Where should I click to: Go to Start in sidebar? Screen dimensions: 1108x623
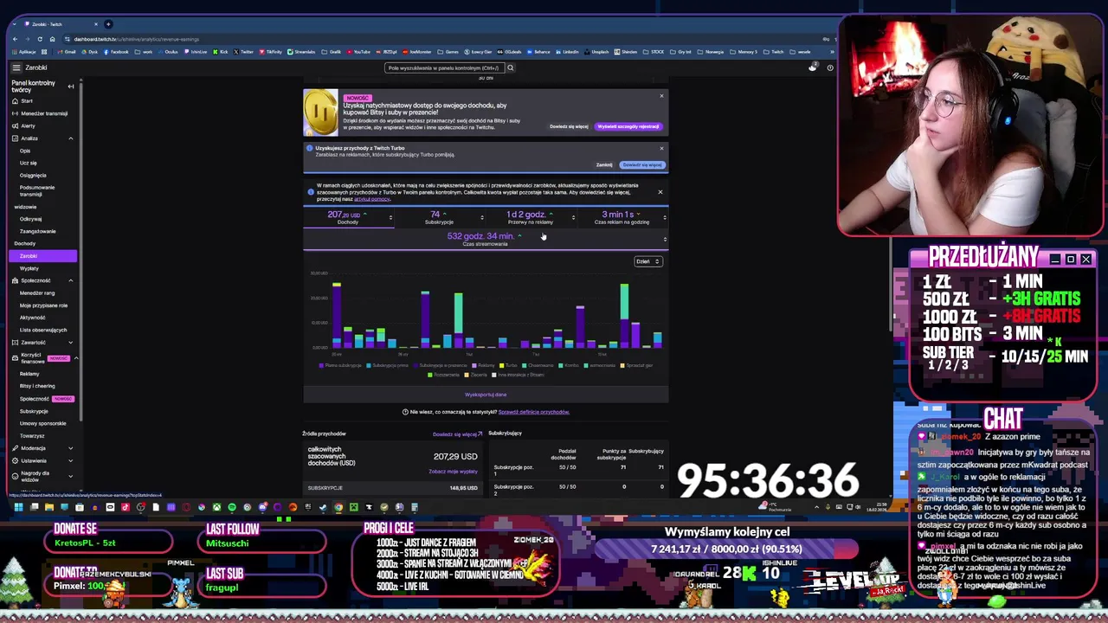coord(26,101)
